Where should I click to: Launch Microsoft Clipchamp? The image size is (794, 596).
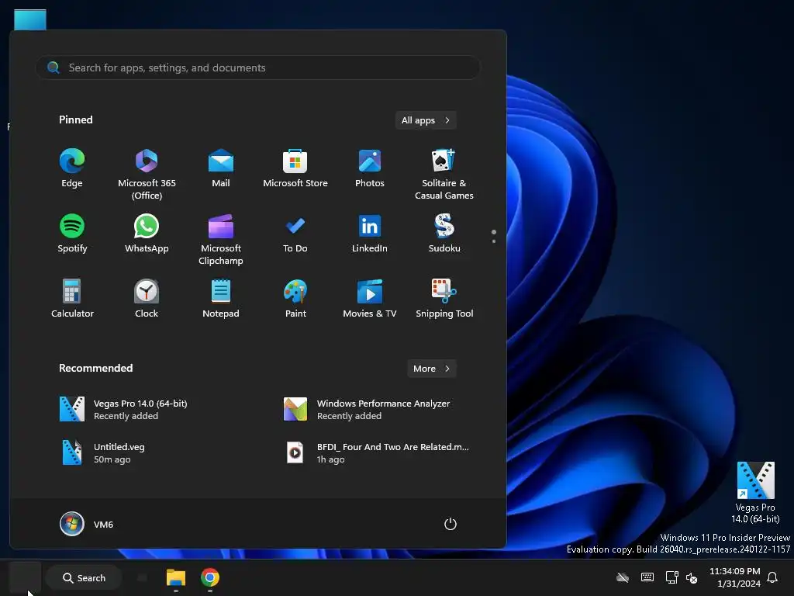221,240
